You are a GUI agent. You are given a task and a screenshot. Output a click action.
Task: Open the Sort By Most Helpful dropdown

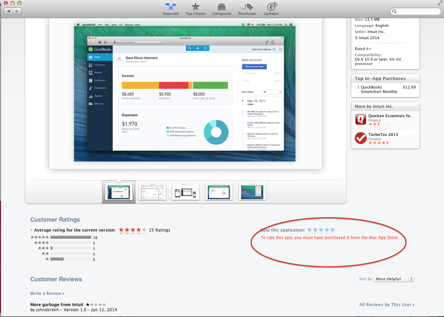[394, 279]
